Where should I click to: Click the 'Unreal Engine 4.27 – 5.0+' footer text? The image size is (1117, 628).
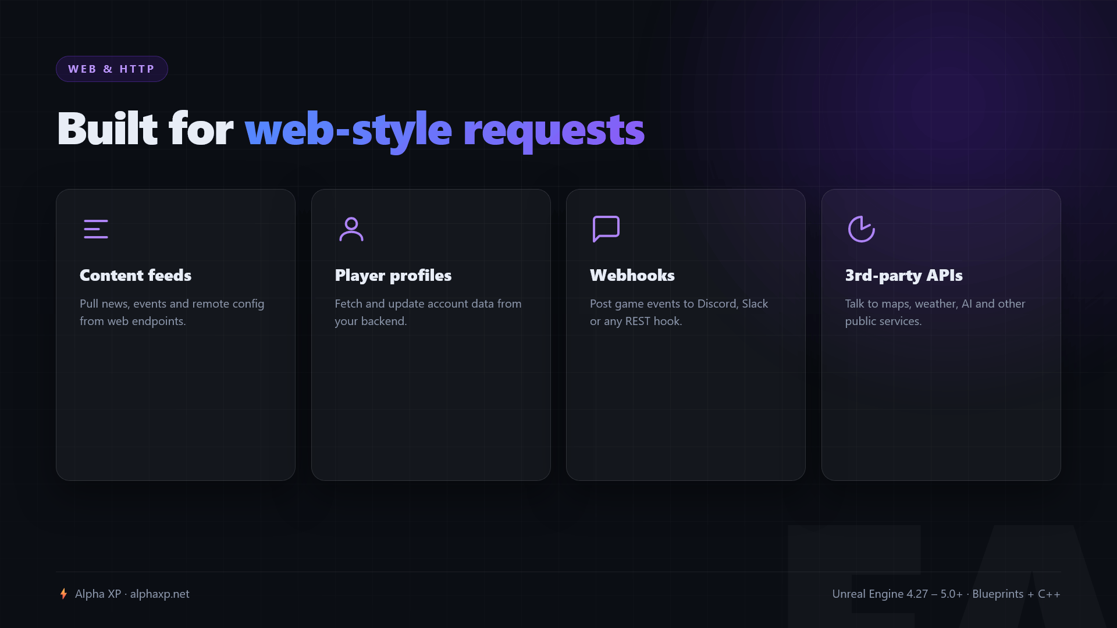coord(898,594)
